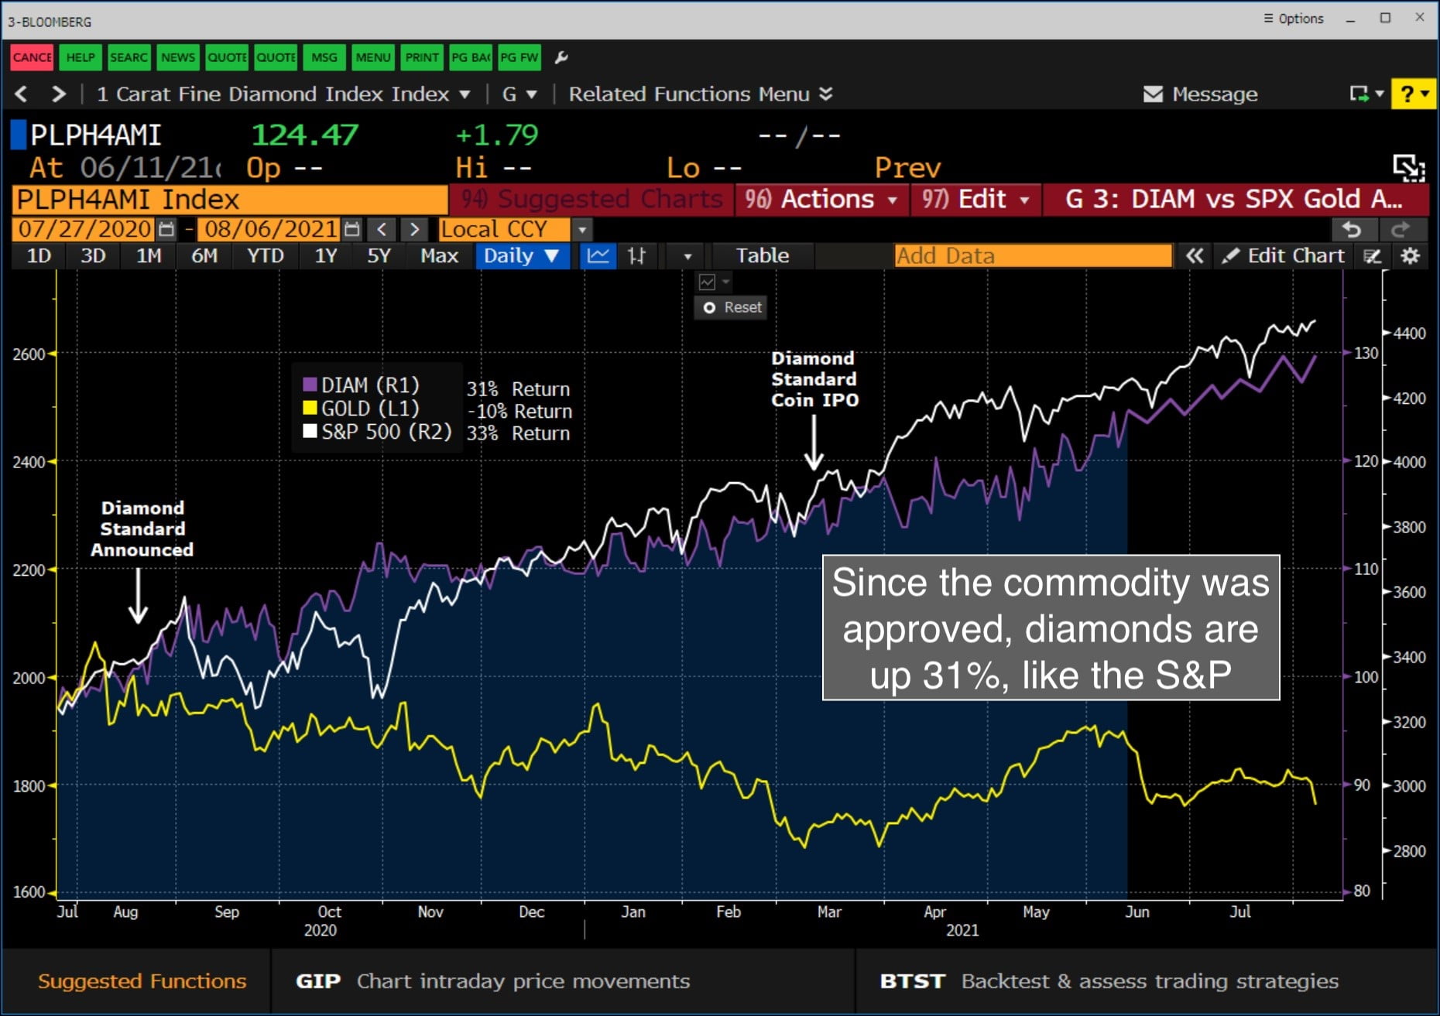This screenshot has width=1440, height=1016.
Task: Open the end date calendar picker
Action: 351,229
